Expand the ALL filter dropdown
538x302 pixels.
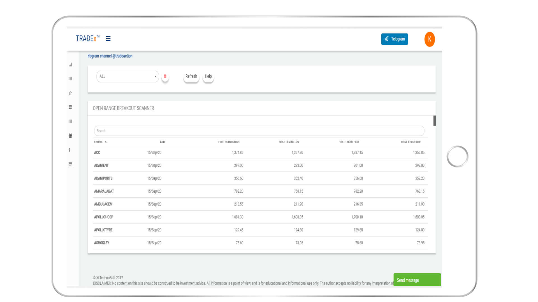(128, 76)
